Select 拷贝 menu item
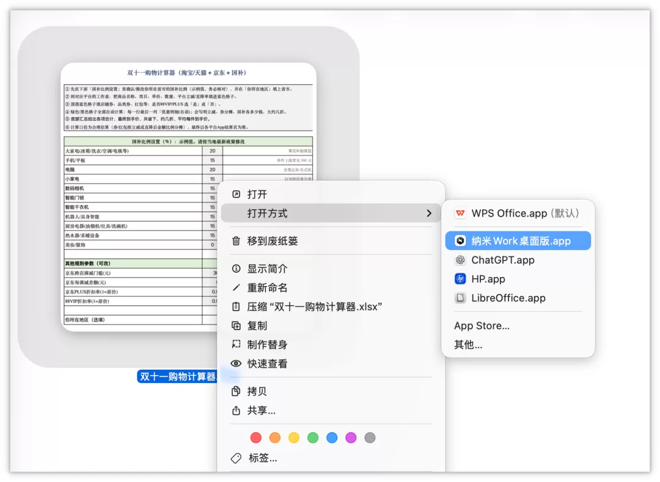This screenshot has height=482, width=660. pyautogui.click(x=331, y=391)
